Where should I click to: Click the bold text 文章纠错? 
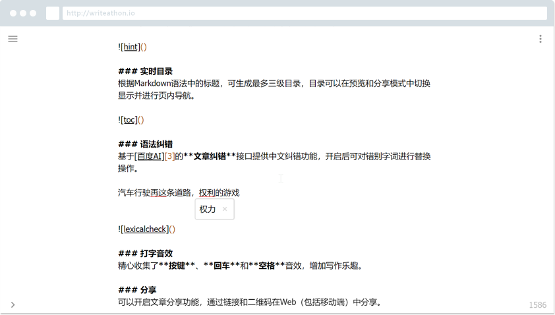(x=210, y=156)
